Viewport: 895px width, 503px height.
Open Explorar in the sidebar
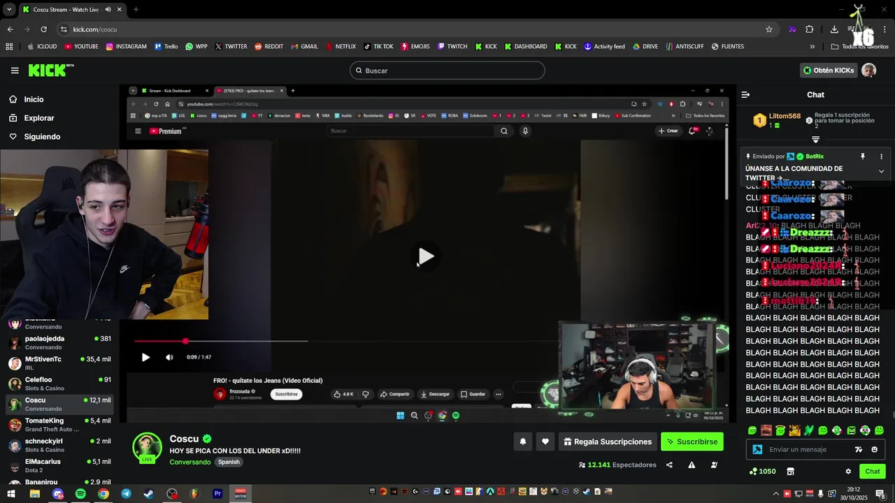tap(38, 118)
